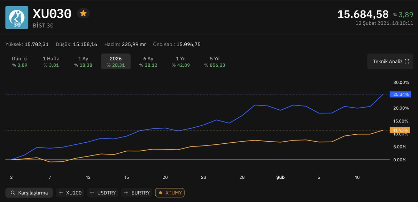The image size is (418, 202).
Task: Click the Önc.Kap. value 15.096,75
Action: [188, 44]
